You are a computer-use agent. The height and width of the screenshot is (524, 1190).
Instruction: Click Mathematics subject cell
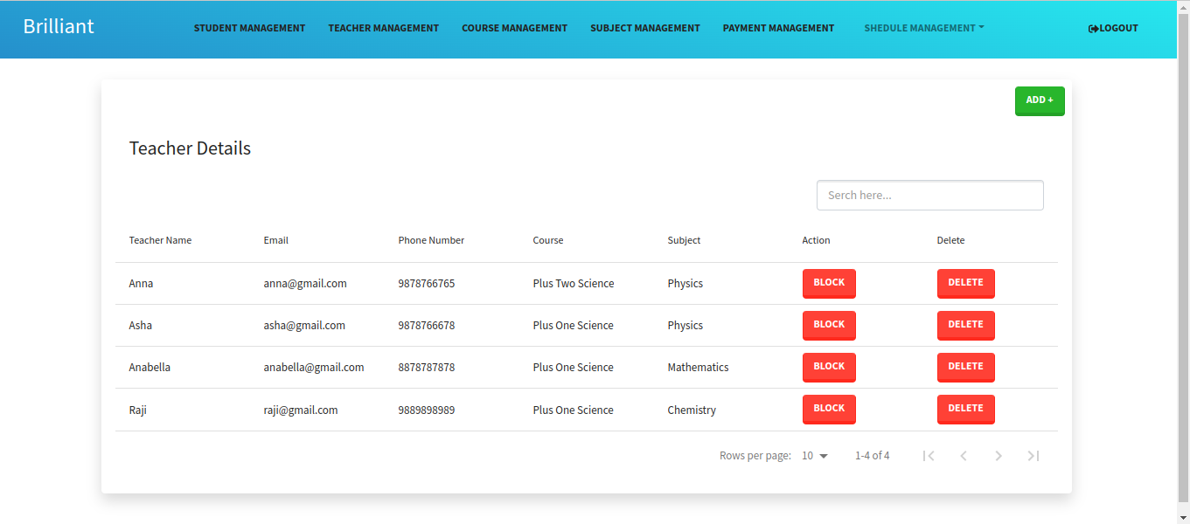pos(698,368)
